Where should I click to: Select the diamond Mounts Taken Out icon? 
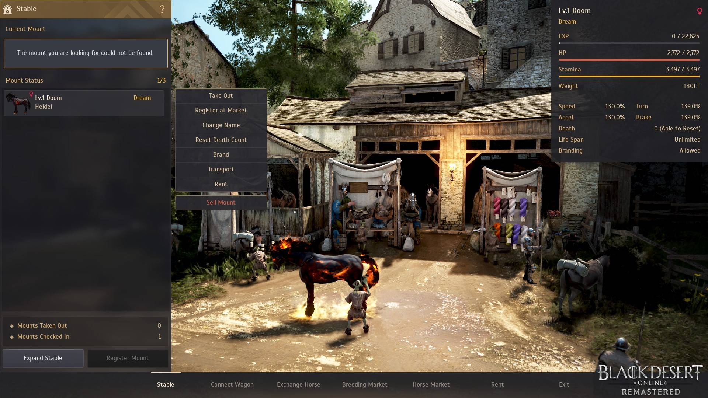[11, 325]
